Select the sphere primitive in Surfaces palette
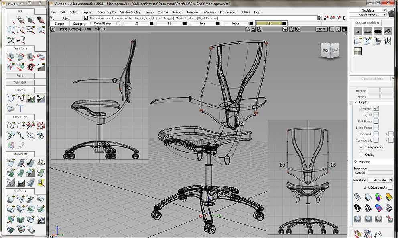The height and width of the screenshot is (238, 398). tap(11, 199)
